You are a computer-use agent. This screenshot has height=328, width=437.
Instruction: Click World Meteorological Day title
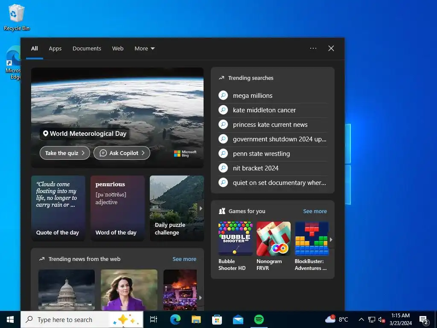click(x=88, y=134)
